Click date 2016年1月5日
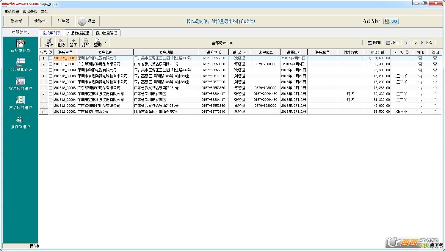Viewport: 445px width, 251px height. coord(294,64)
